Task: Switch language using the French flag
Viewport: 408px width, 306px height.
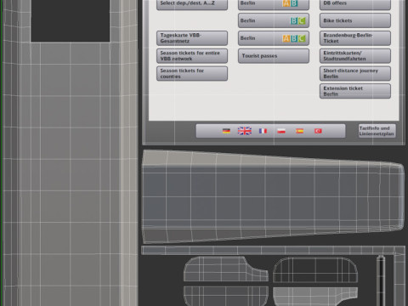Action: point(263,131)
